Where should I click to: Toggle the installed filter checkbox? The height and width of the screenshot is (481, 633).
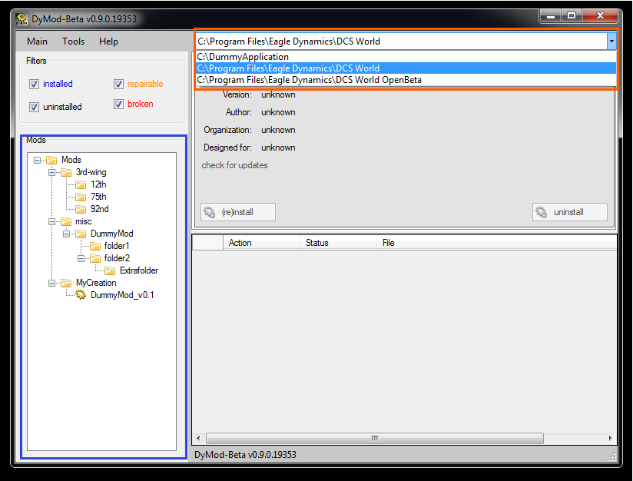35,84
